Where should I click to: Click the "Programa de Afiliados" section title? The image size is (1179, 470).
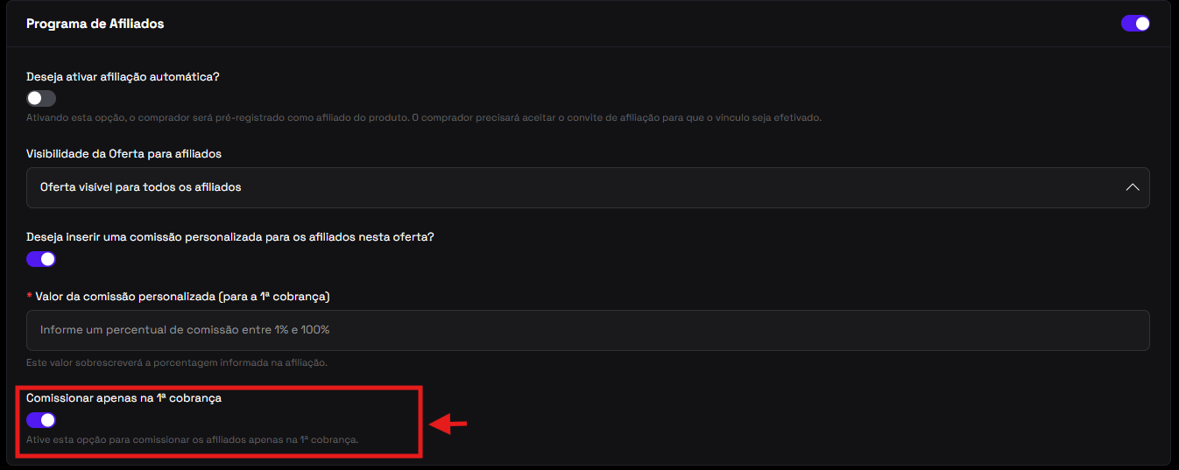pos(95,24)
